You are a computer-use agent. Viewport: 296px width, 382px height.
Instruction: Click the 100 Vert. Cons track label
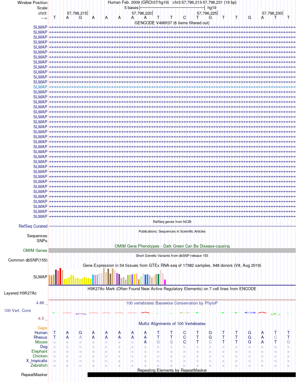coord(18,310)
